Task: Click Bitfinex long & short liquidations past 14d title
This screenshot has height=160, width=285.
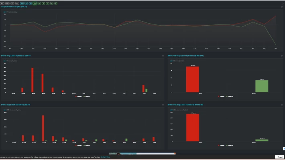Action: pyautogui.click(x=16, y=56)
